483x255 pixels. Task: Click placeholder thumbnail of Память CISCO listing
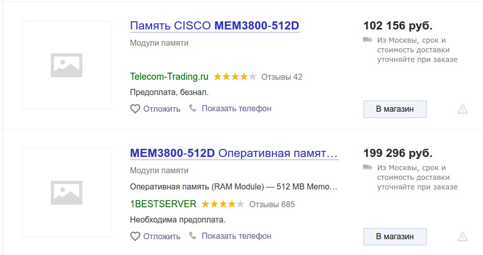coord(66,65)
